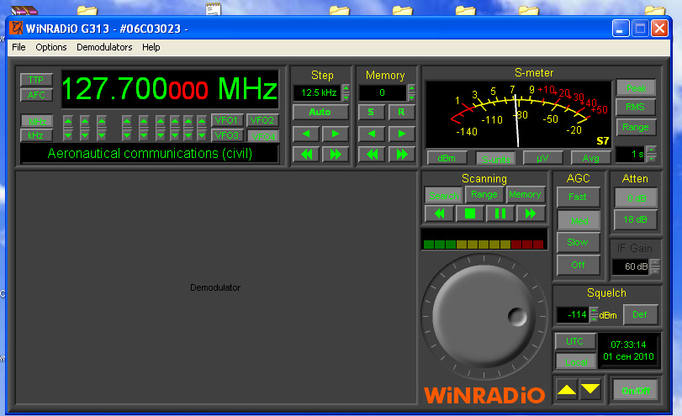
Task: Fast step frequency down with double left arrow
Action: pyautogui.click(x=306, y=155)
